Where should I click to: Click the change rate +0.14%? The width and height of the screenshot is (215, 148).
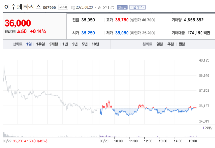point(38,31)
